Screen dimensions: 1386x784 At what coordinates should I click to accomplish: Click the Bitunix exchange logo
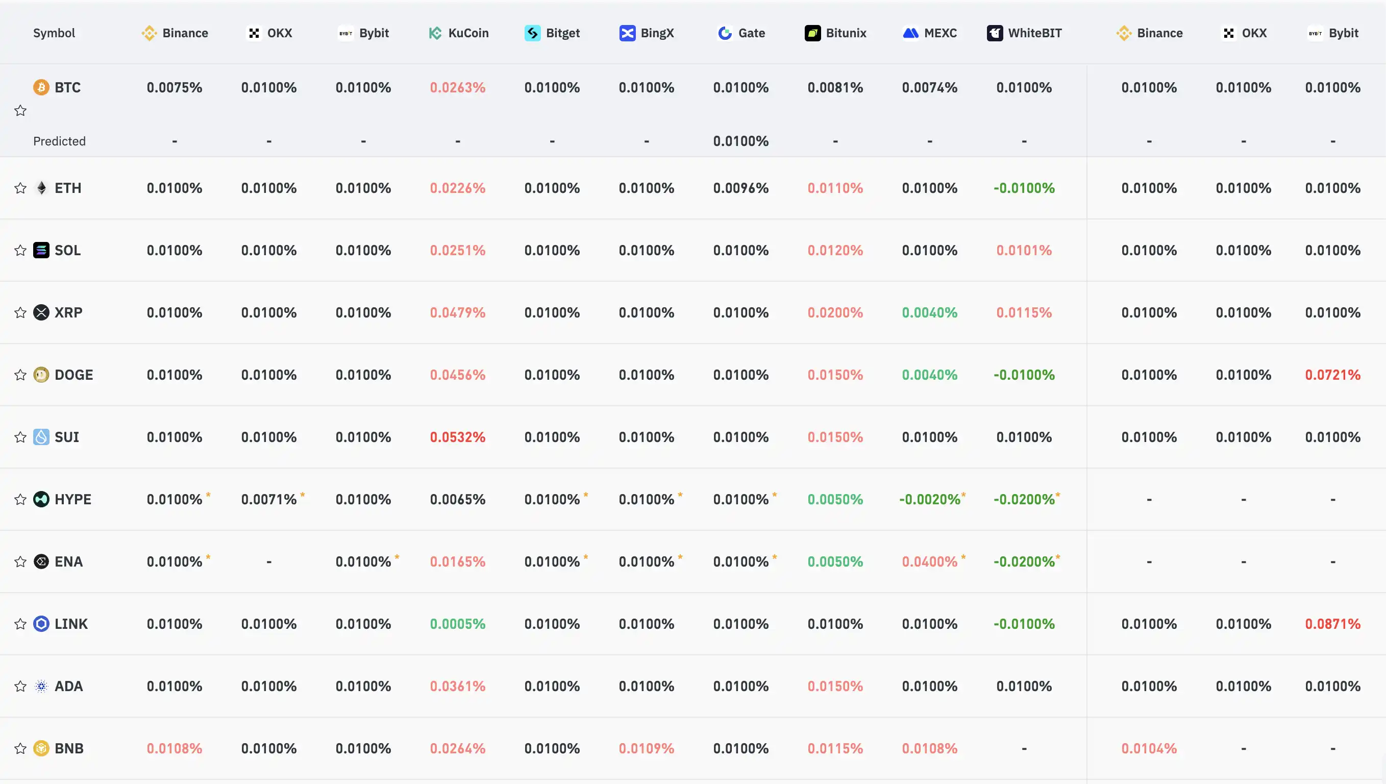812,33
